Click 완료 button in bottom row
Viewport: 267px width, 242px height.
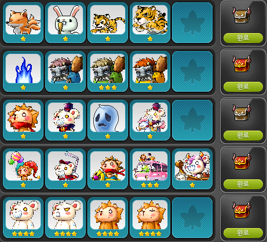(x=243, y=233)
